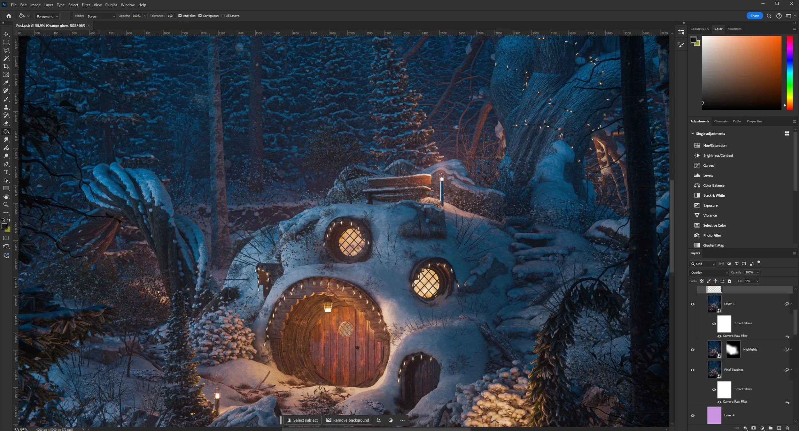
Task: Collapse the Single adjustments section
Action: (693, 133)
